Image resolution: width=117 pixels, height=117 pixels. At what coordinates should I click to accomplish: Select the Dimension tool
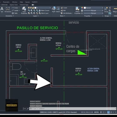(x=8, y=10)
